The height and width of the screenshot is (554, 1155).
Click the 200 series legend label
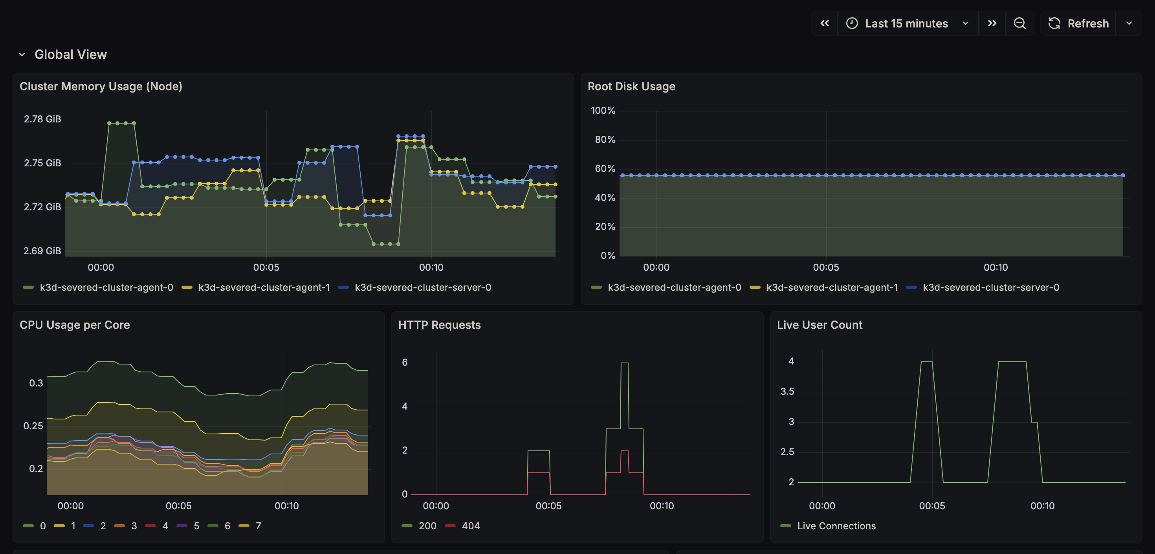tap(427, 526)
